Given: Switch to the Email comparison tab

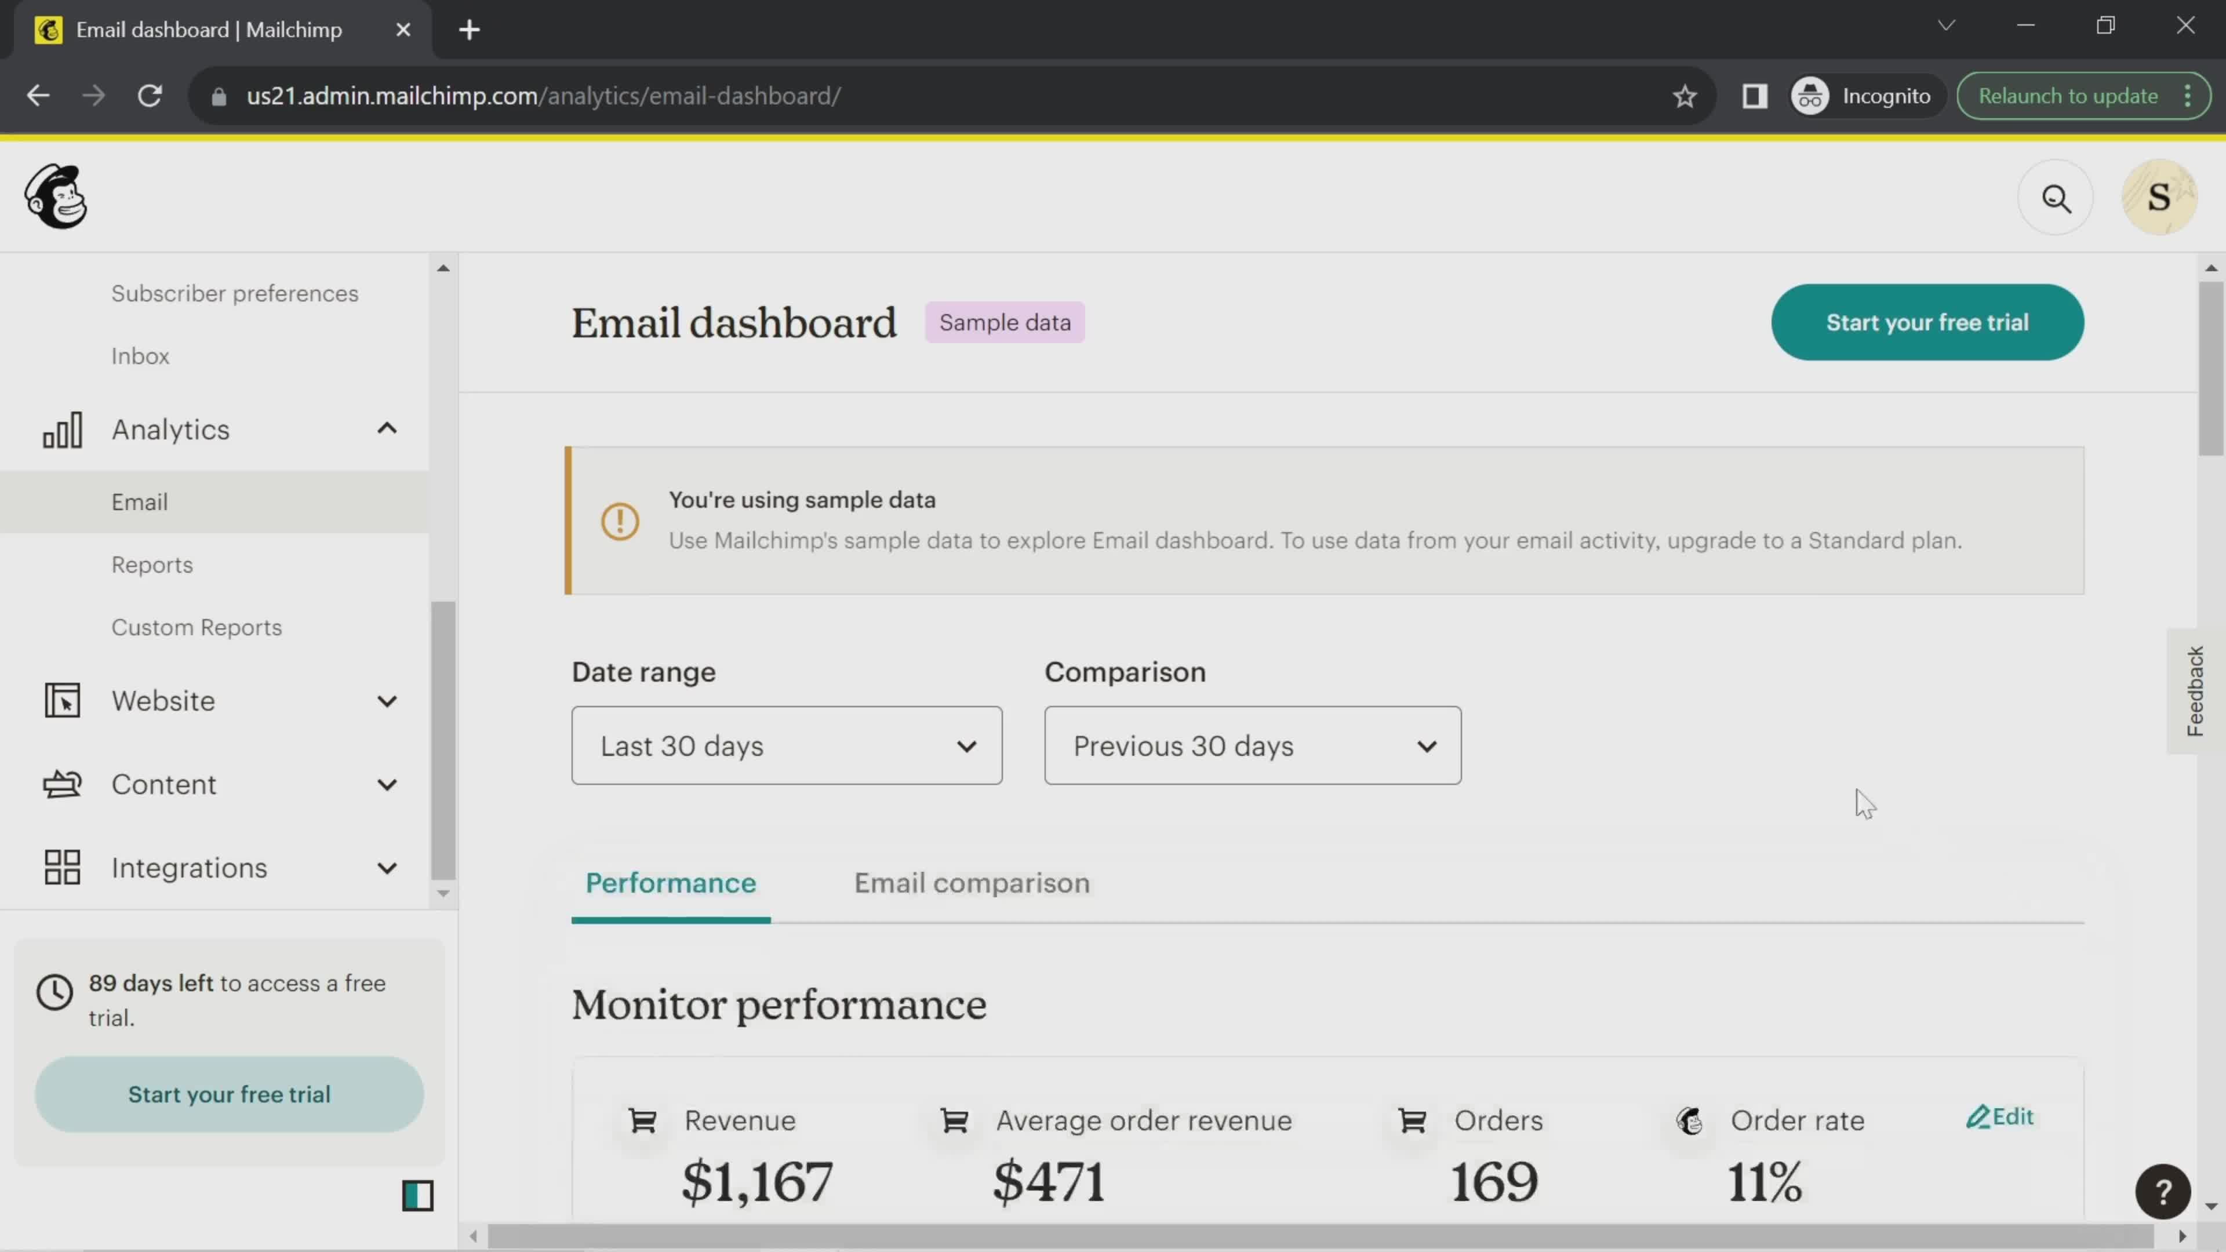Looking at the screenshot, I should [x=970, y=882].
